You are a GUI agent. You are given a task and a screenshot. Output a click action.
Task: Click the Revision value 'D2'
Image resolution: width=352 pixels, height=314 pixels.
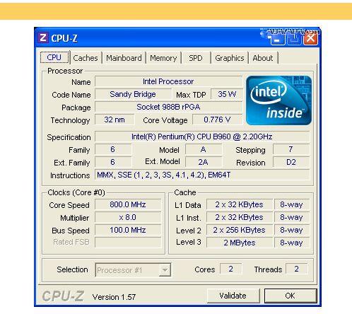(291, 162)
